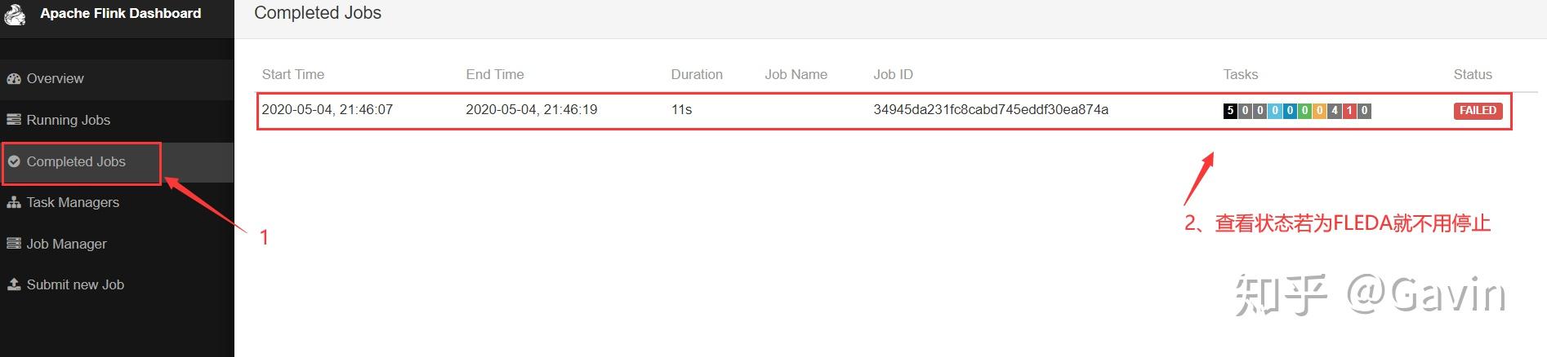Open job 34945da231fc8cabd745eddf30ea874a

990,110
